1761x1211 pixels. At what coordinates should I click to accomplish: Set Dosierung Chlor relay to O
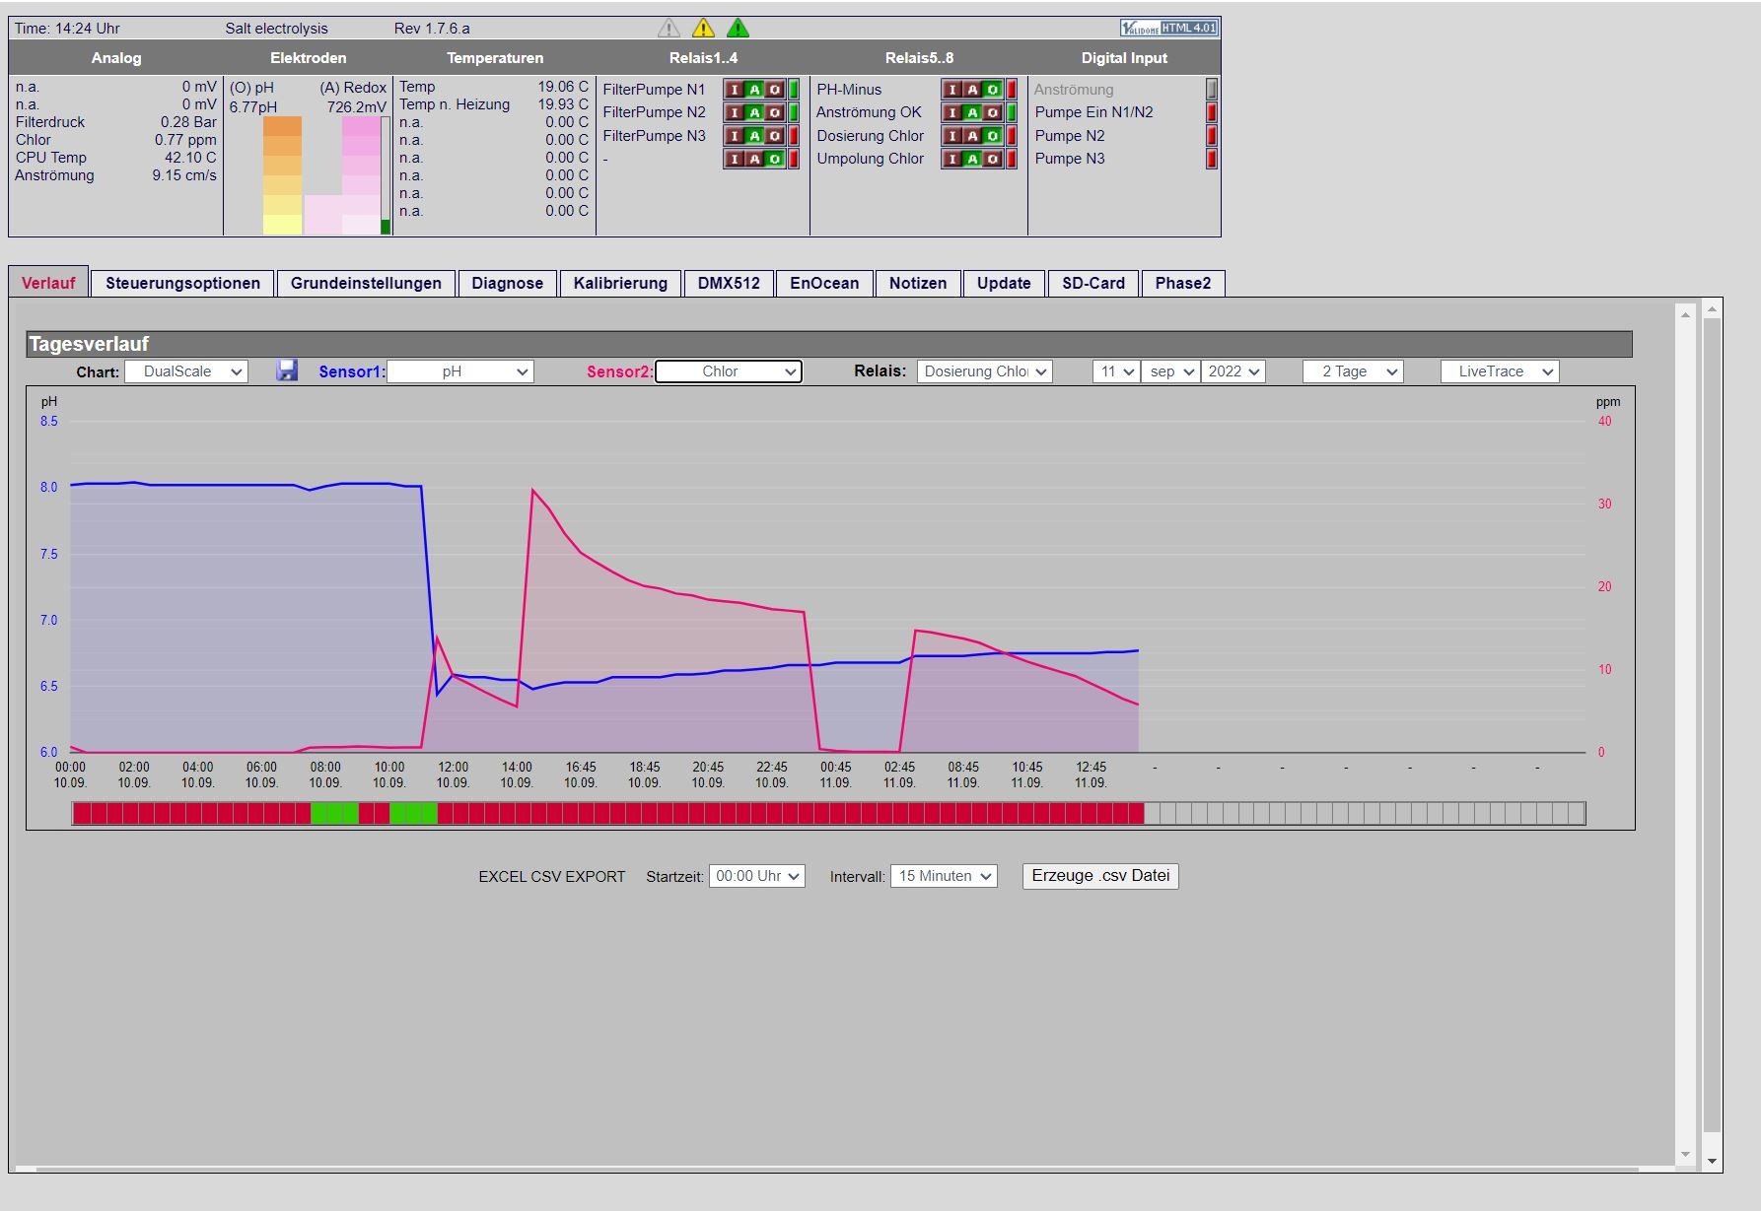click(x=992, y=136)
